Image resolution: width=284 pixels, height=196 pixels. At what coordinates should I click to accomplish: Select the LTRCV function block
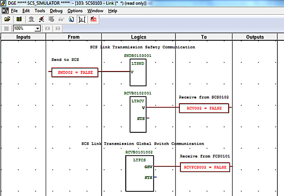[138, 115]
